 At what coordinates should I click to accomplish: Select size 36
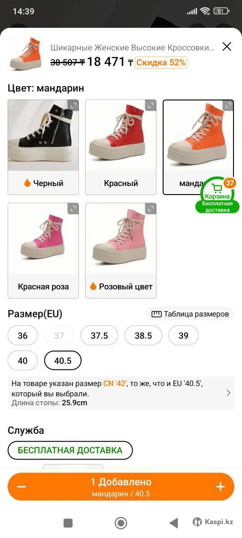(x=22, y=335)
